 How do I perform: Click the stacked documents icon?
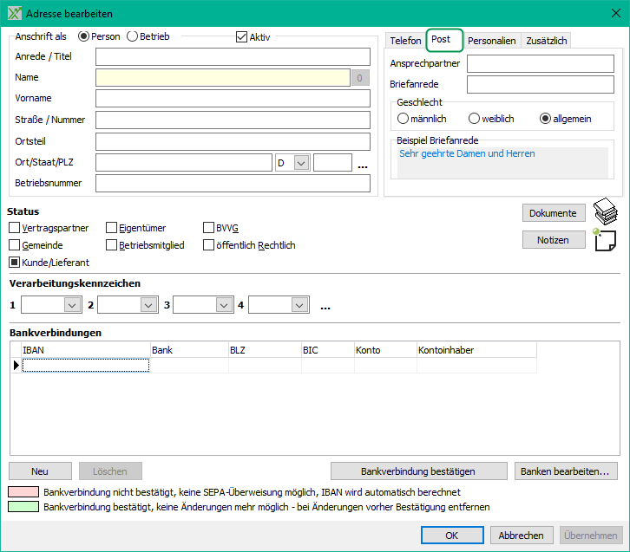point(606,212)
